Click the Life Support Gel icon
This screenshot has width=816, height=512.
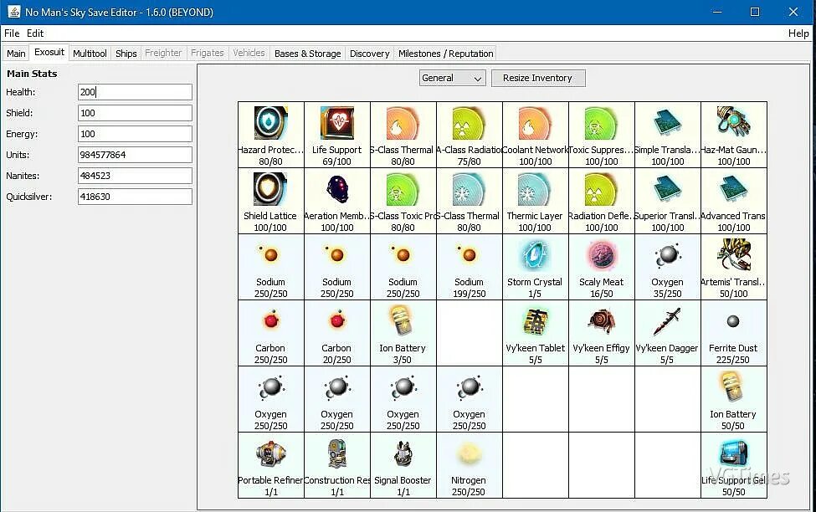click(734, 453)
